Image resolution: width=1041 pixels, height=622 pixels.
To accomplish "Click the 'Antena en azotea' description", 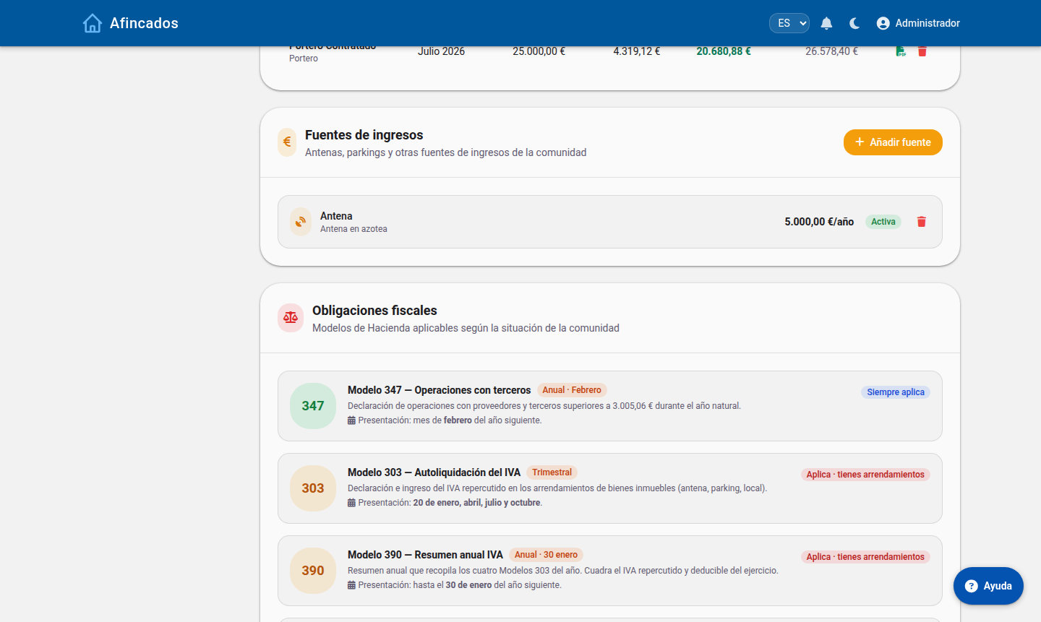I will pos(354,229).
